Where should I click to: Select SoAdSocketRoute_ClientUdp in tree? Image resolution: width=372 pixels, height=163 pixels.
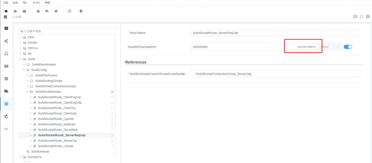click(57, 113)
